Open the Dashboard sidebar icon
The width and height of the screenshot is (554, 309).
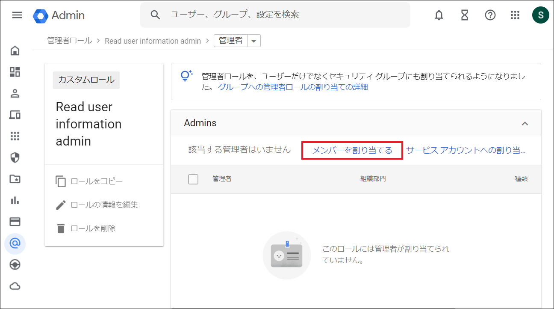[x=15, y=72]
